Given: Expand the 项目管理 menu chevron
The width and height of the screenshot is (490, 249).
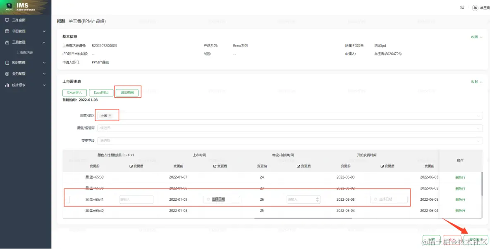Looking at the screenshot, I should (x=44, y=31).
